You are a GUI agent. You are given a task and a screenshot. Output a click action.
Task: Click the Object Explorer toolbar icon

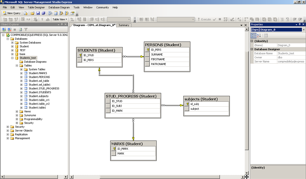[x=61, y=13]
